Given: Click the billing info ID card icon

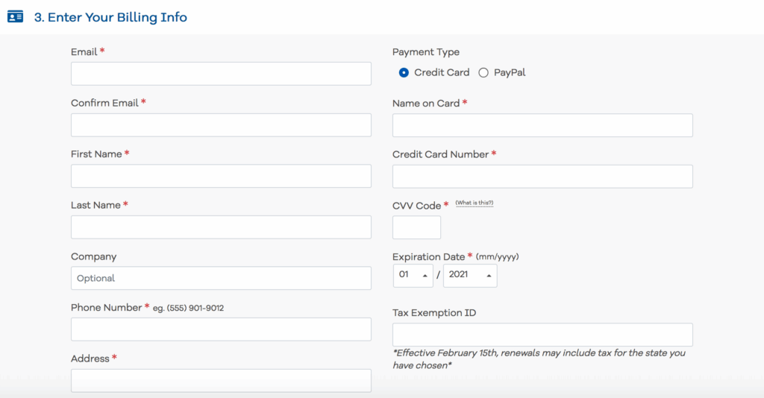Looking at the screenshot, I should [x=15, y=17].
